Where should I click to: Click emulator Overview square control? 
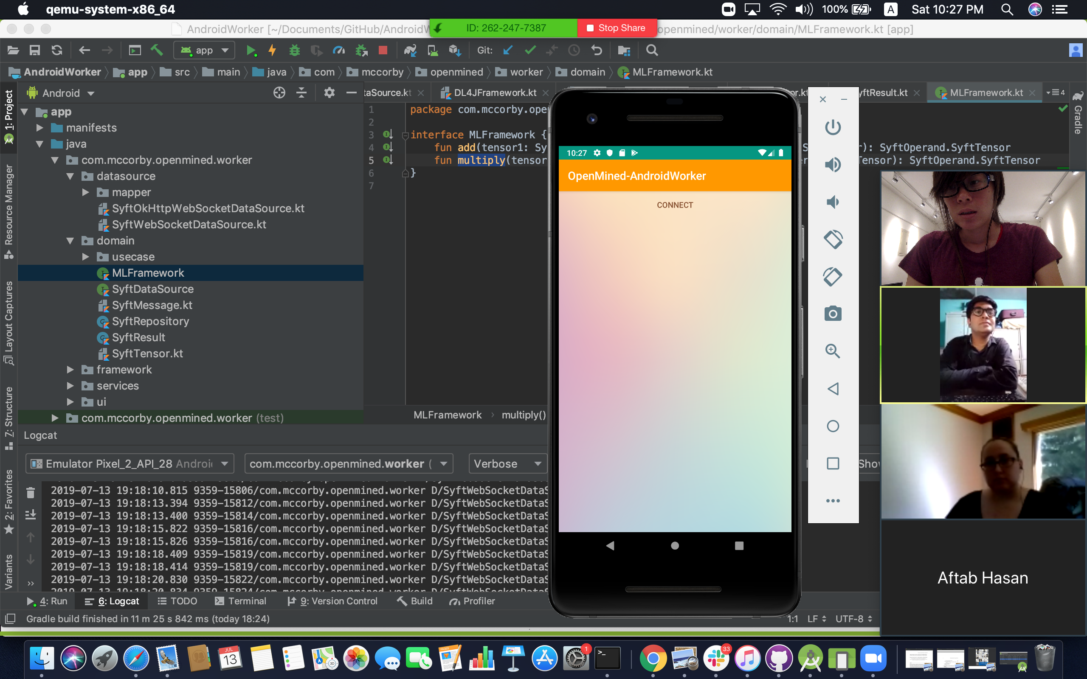tap(833, 463)
